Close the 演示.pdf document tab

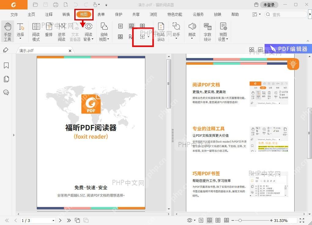[x=70, y=51]
